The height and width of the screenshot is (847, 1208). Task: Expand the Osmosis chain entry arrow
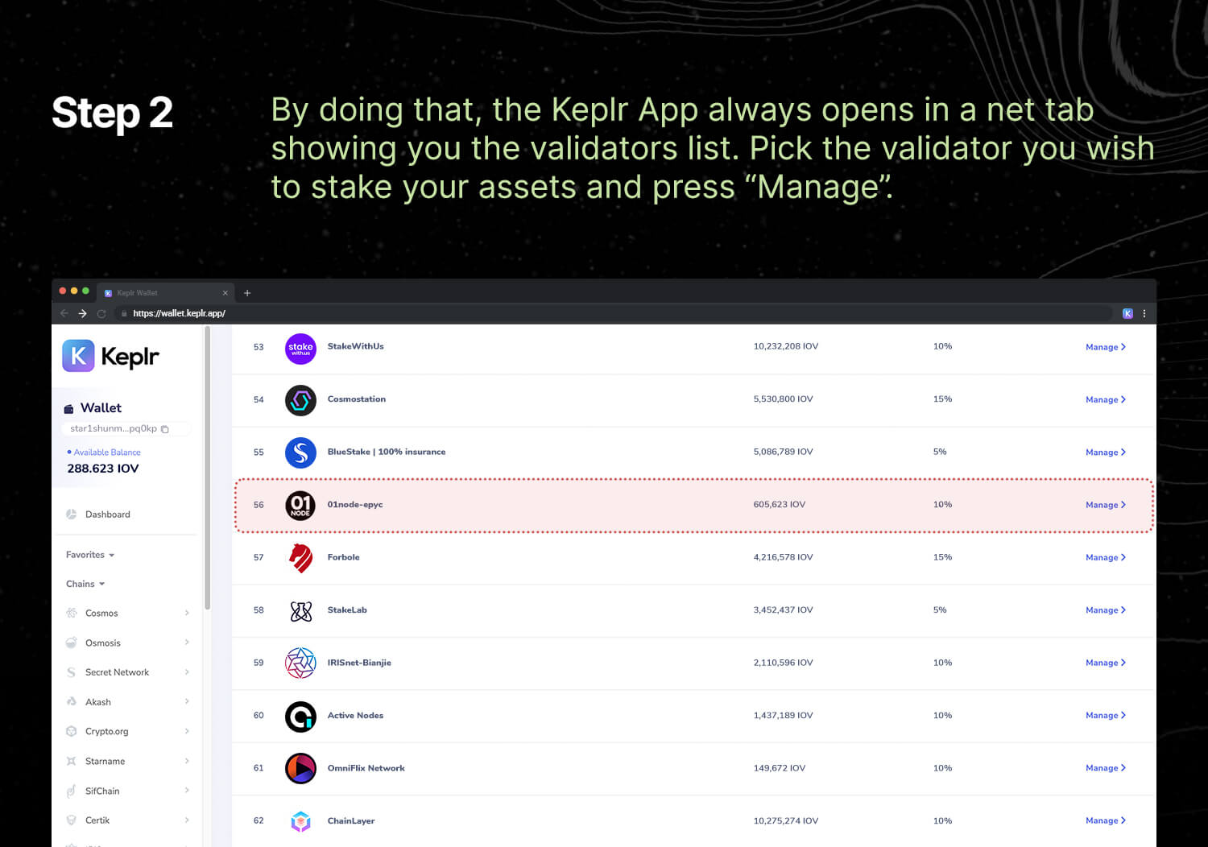187,642
